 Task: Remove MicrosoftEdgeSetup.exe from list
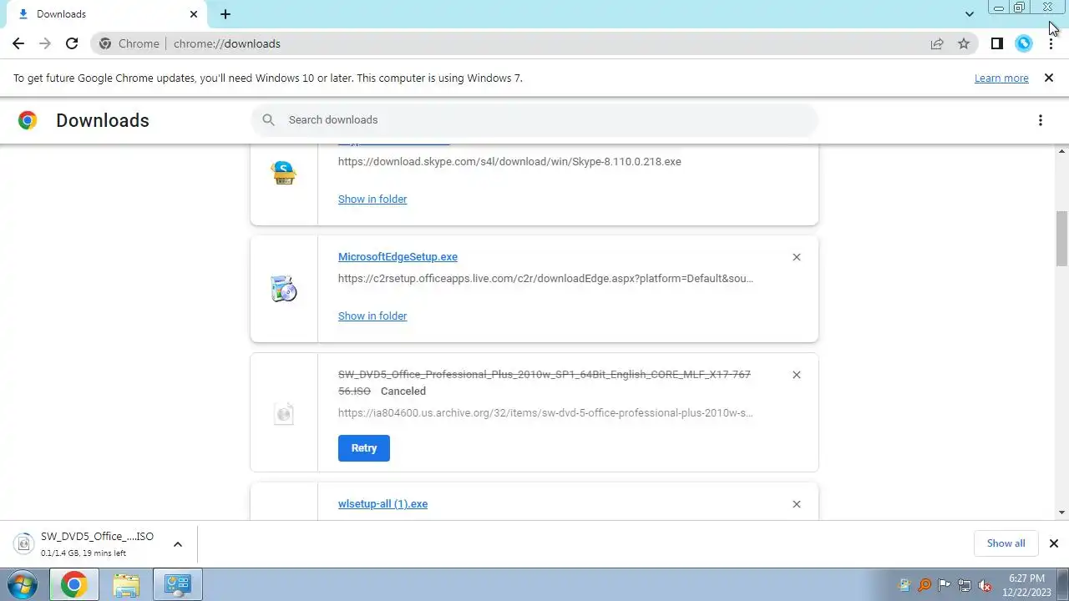(x=796, y=257)
